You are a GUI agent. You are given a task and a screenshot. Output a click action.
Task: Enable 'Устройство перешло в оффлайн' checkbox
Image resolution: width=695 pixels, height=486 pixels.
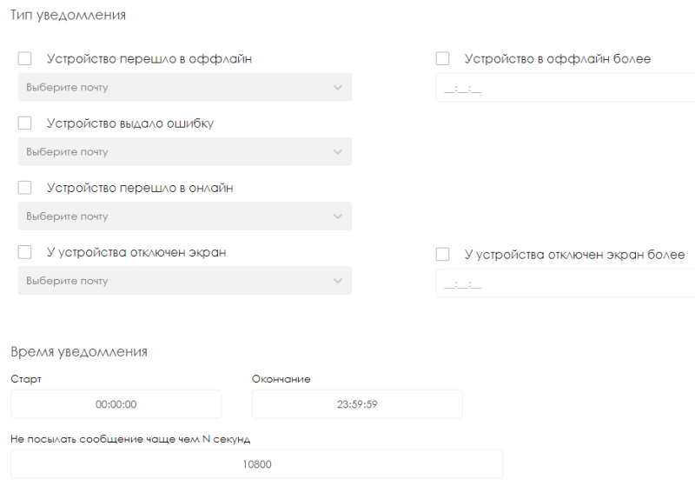click(24, 59)
